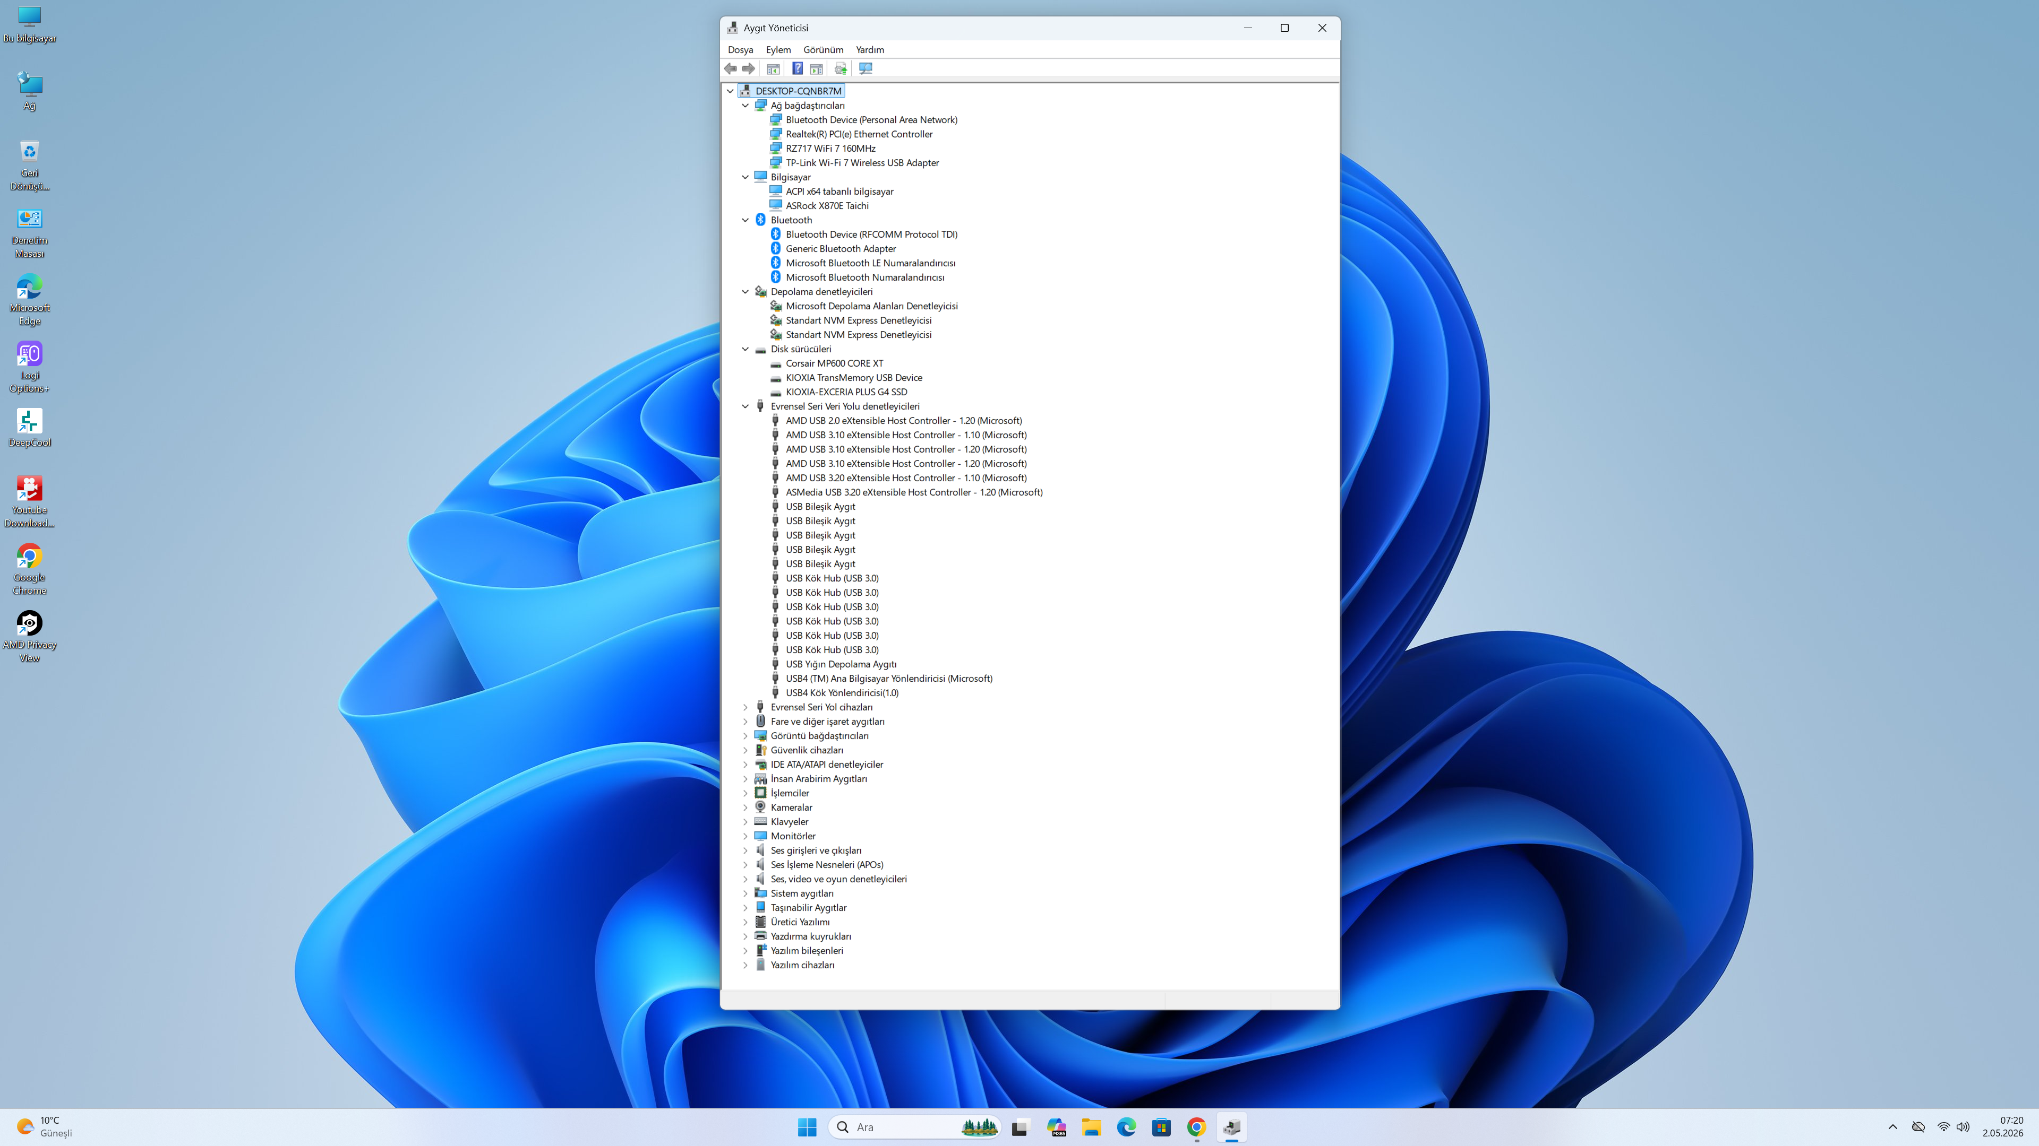Select Klavyeler category label
The width and height of the screenshot is (2039, 1146).
click(x=789, y=822)
